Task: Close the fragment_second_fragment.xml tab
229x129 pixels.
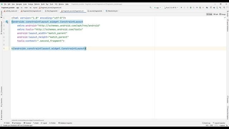Action: click(x=85, y=11)
